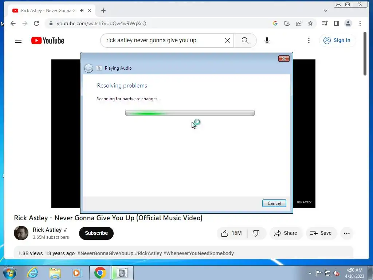The width and height of the screenshot is (373, 280).
Task: Click the video player area left of dialog
Action: 66,133
